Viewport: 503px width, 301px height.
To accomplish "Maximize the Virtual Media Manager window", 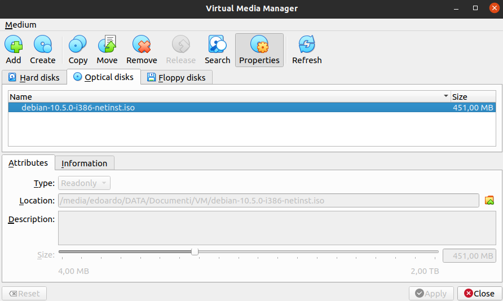I will pyautogui.click(x=475, y=8).
